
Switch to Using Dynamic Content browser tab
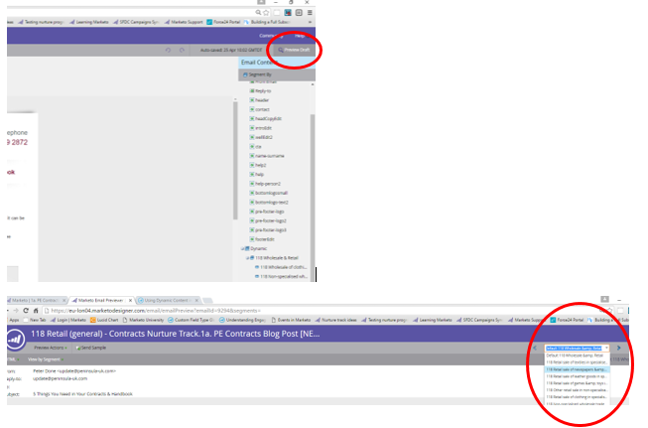click(167, 300)
